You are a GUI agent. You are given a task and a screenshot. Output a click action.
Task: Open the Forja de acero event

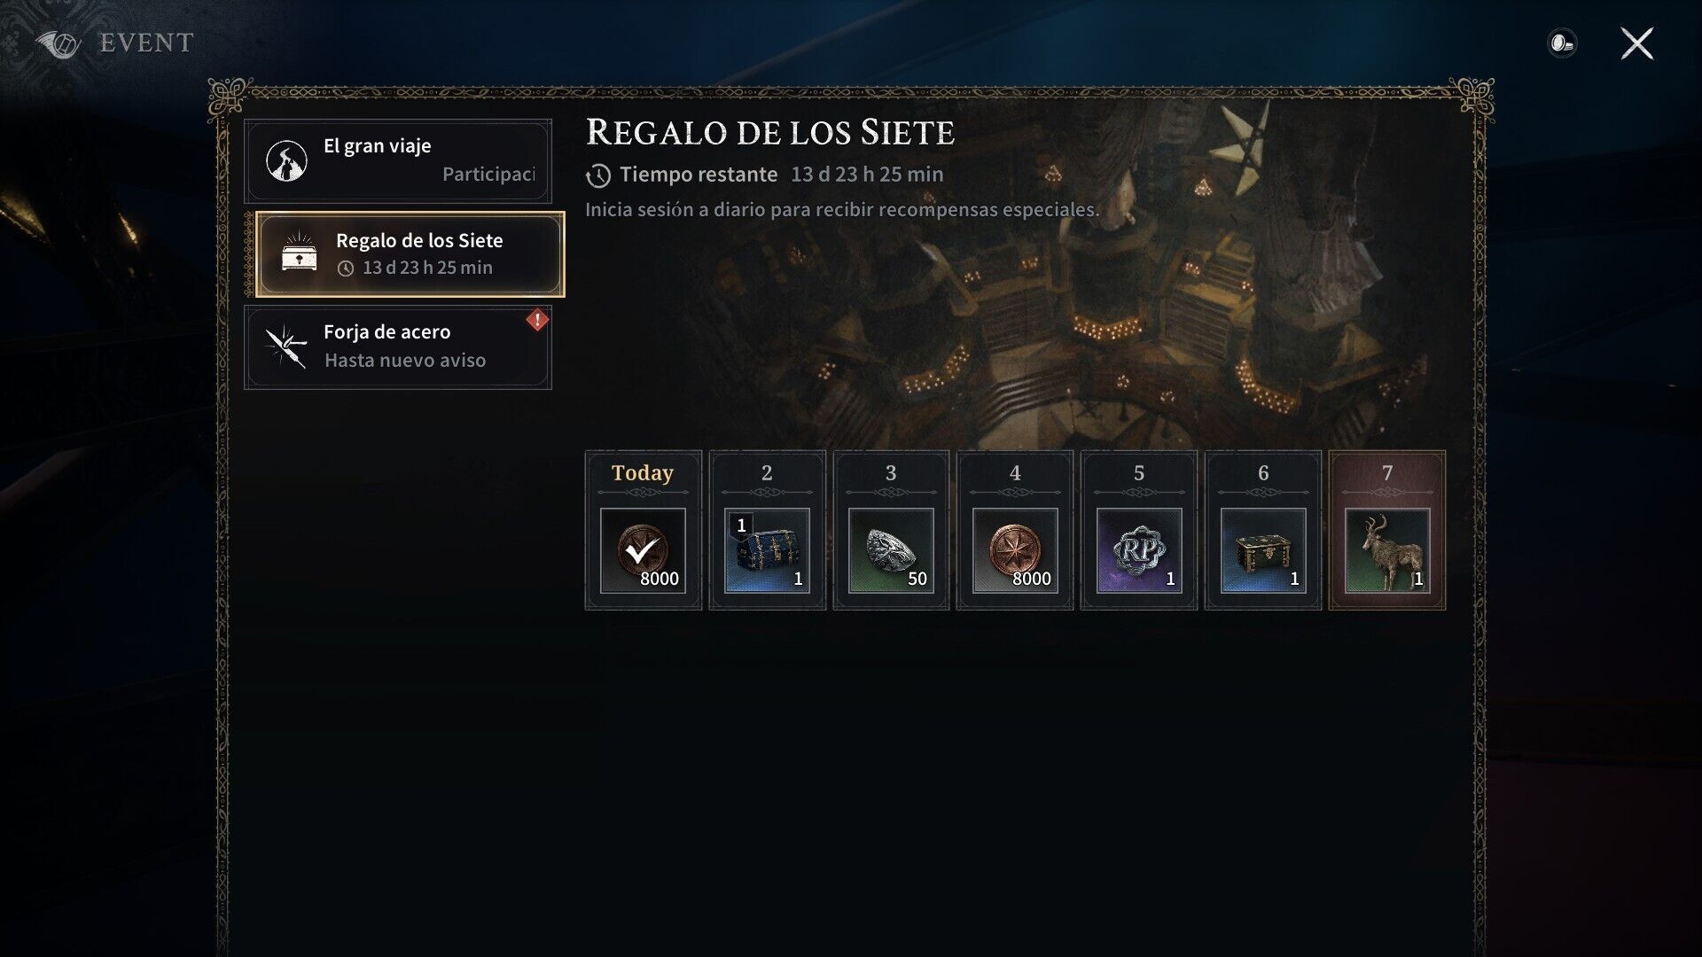[398, 347]
